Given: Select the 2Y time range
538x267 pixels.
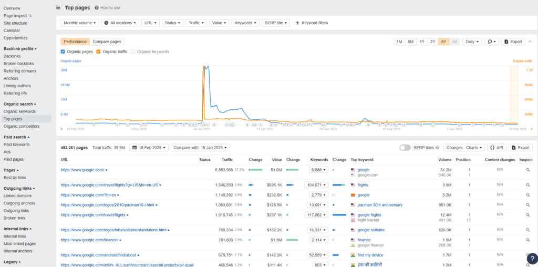Looking at the screenshot, I should (x=433, y=42).
